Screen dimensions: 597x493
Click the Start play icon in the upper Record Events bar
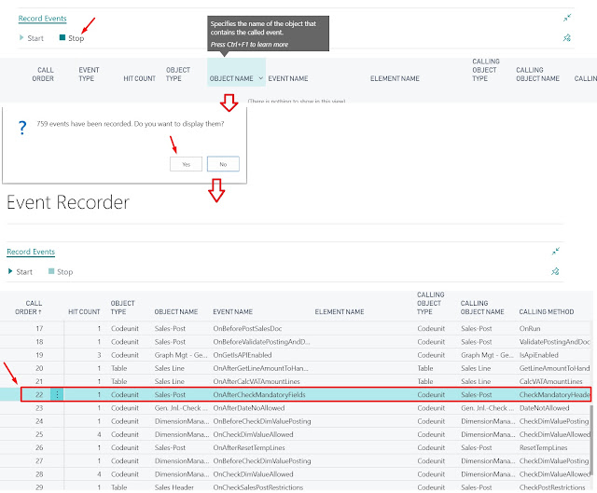21,37
